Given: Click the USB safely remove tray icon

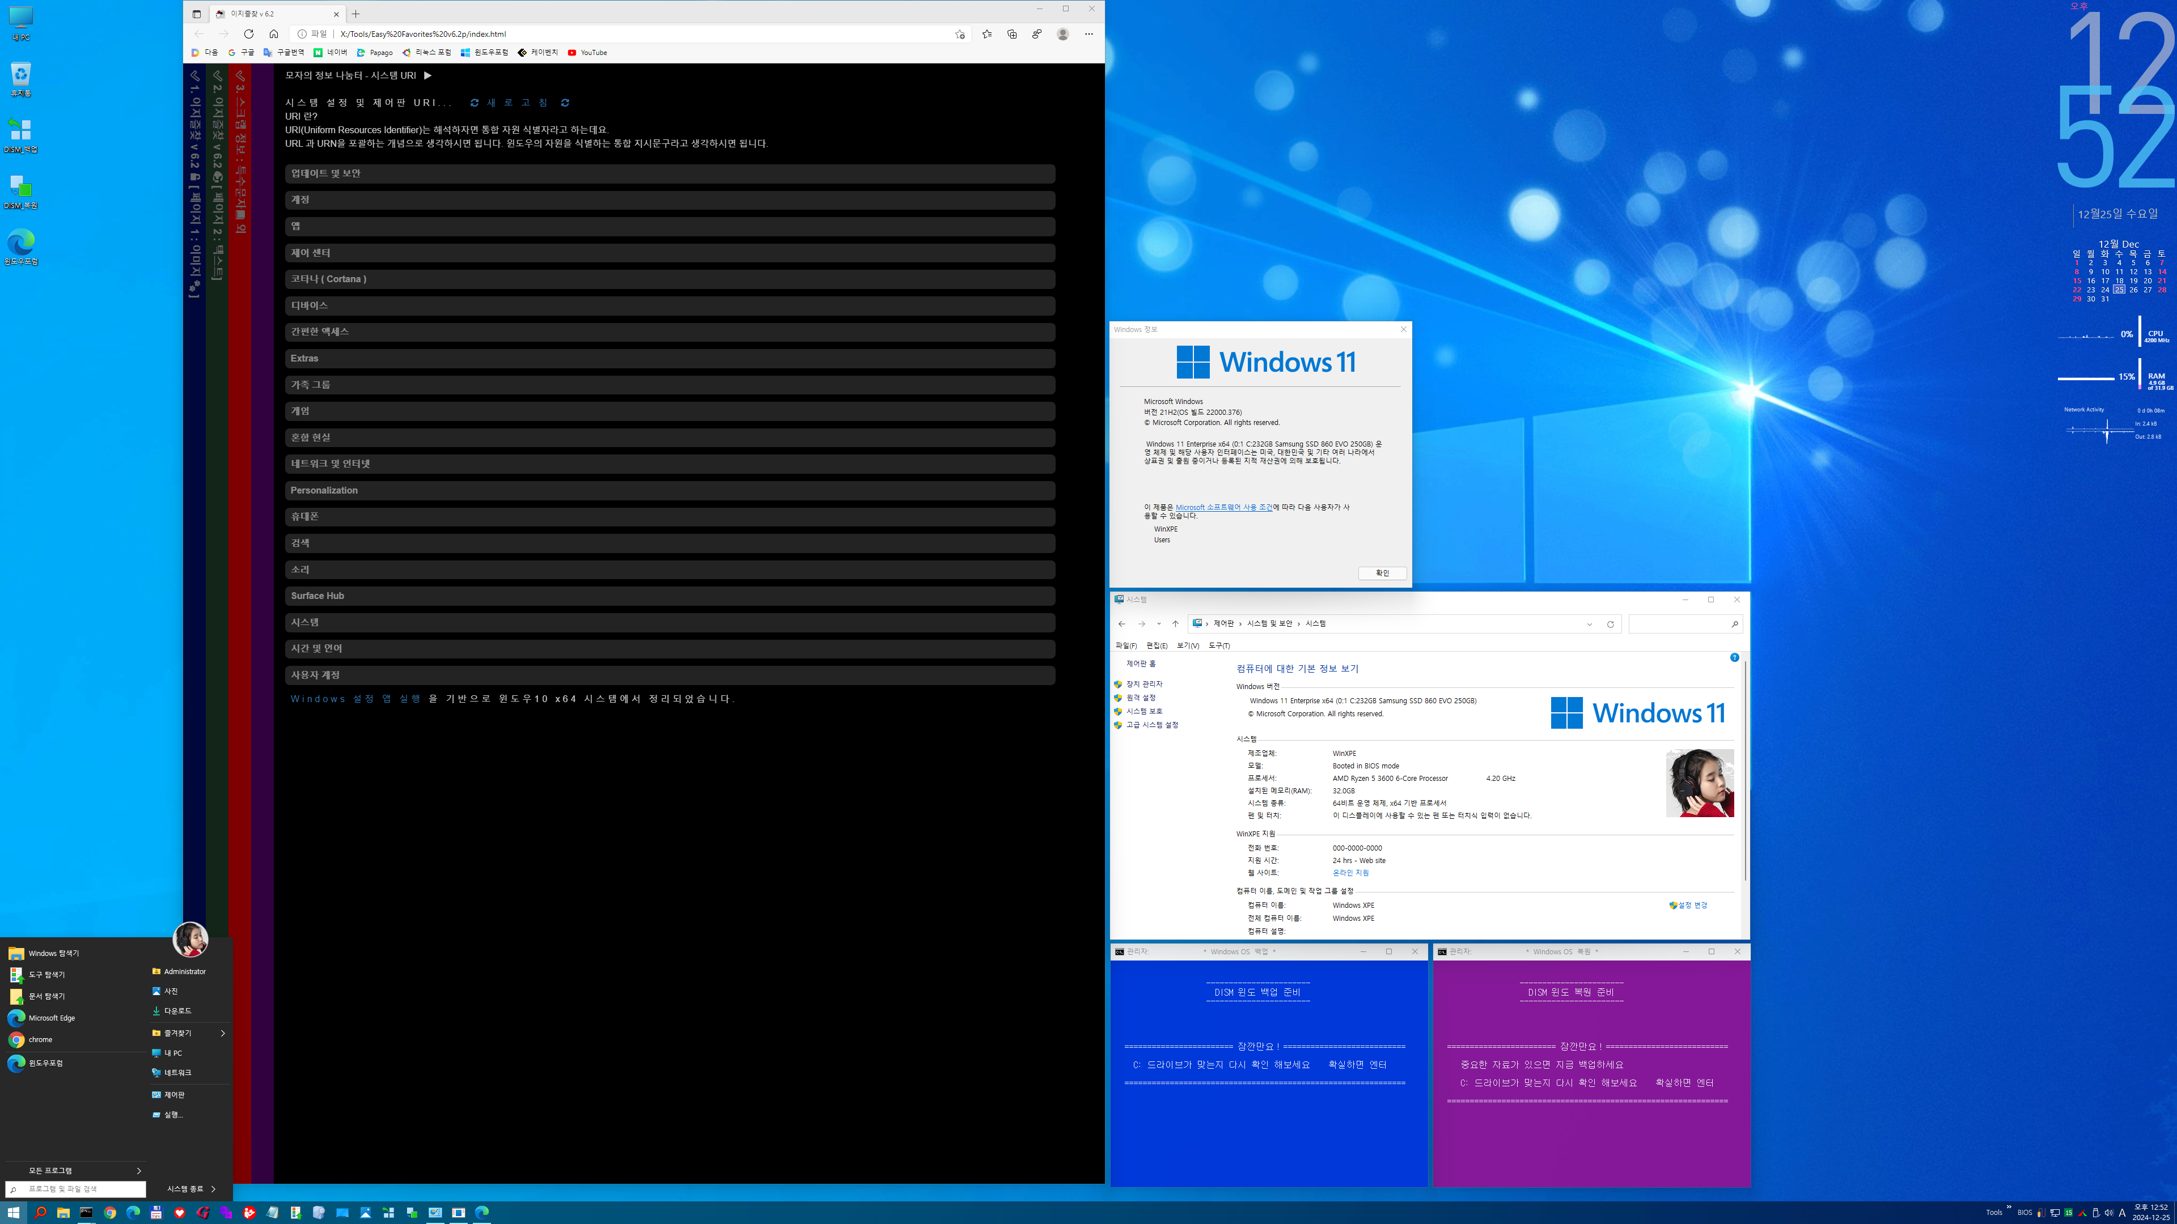Looking at the screenshot, I should pos(2096,1213).
